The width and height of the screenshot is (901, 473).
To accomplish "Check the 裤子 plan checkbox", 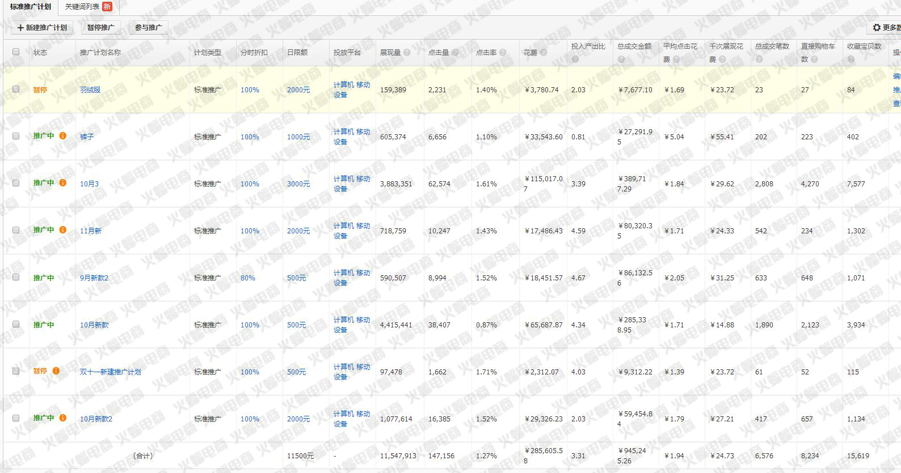I will (16, 136).
